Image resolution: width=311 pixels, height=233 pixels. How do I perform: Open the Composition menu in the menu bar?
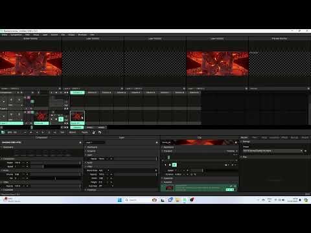[x=16, y=35]
